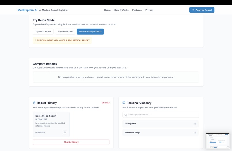Screen dimensions: 232x151
Task: Click Generate Sample Report button
Action: tap(90, 31)
